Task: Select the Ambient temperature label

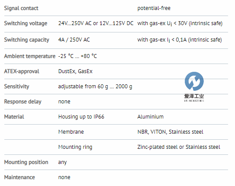Action: coord(30,56)
